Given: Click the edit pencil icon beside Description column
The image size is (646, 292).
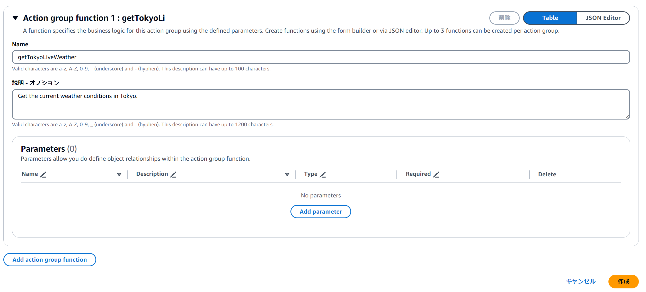Looking at the screenshot, I should 173,175.
